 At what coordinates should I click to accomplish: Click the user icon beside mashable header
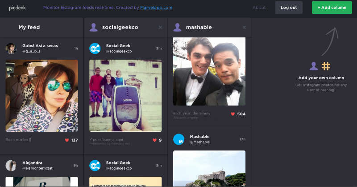[177, 27]
